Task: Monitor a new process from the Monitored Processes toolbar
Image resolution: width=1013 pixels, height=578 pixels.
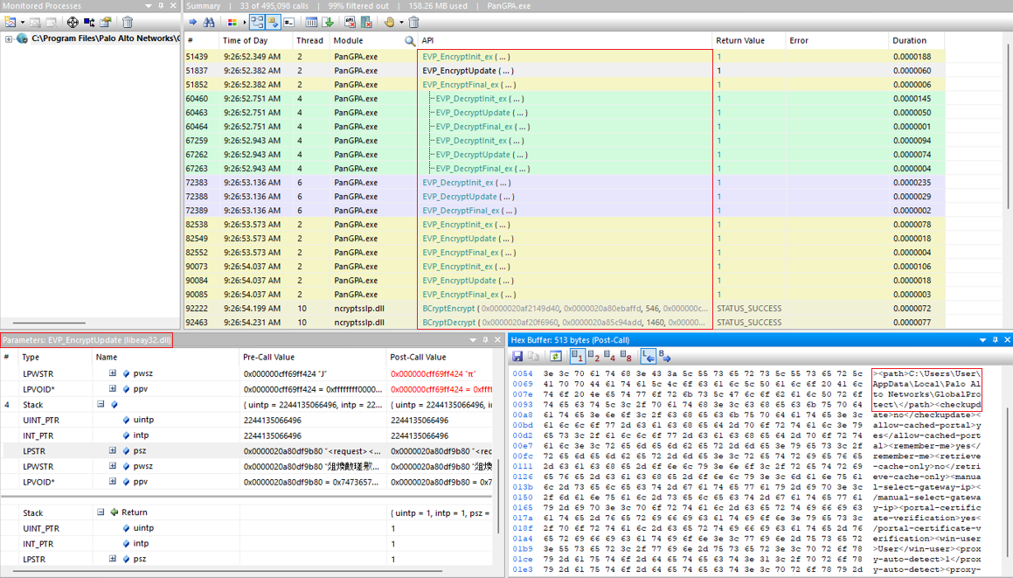Action: (x=10, y=24)
